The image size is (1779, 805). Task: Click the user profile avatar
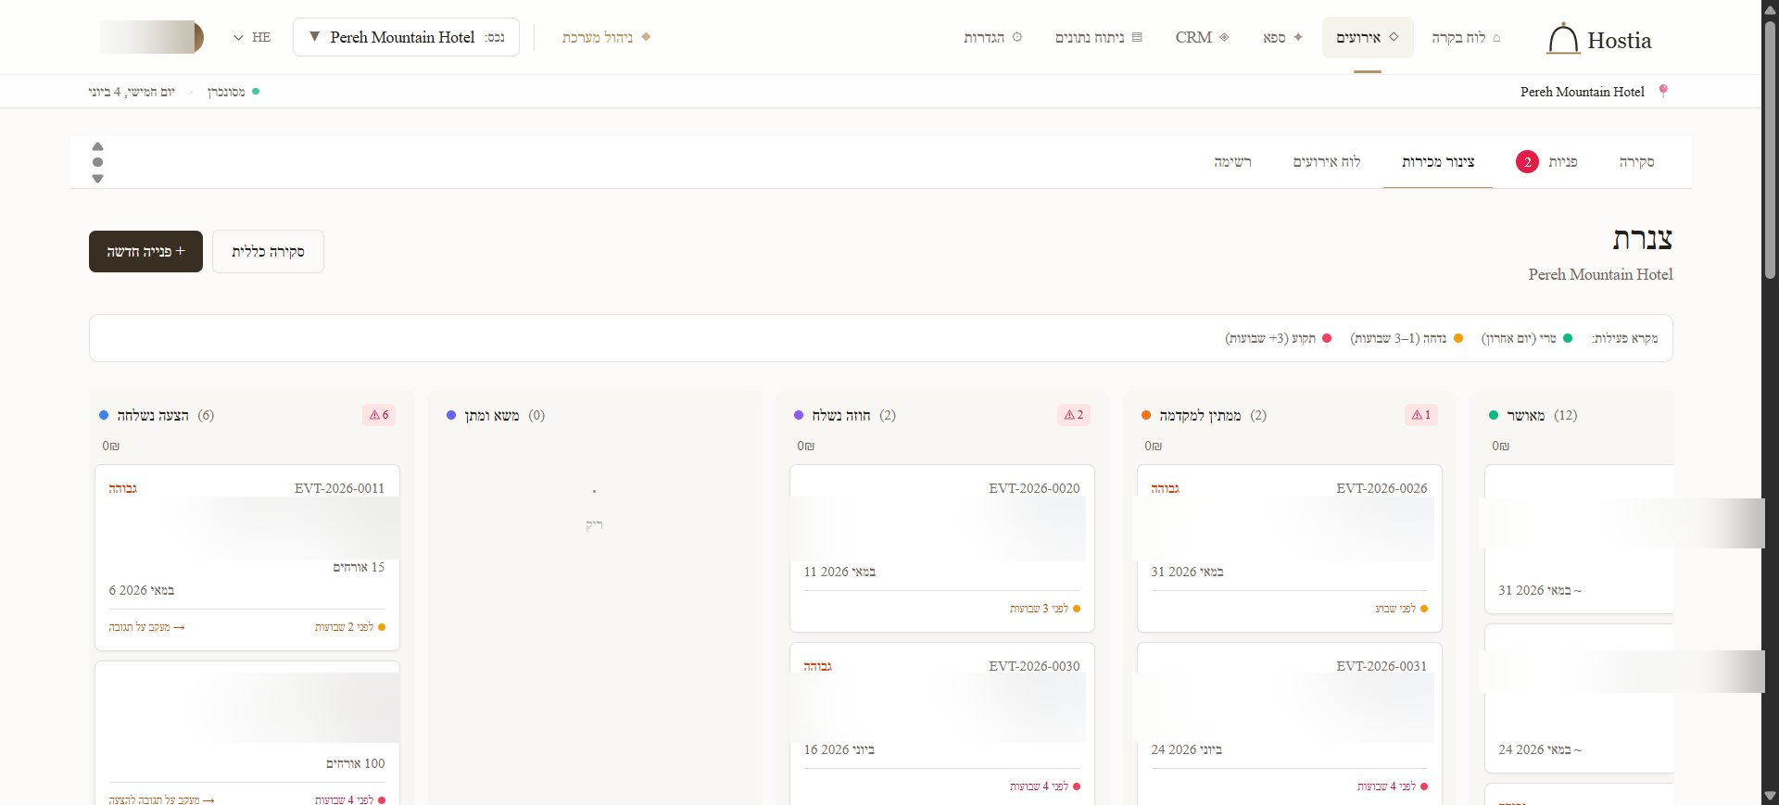(x=152, y=37)
